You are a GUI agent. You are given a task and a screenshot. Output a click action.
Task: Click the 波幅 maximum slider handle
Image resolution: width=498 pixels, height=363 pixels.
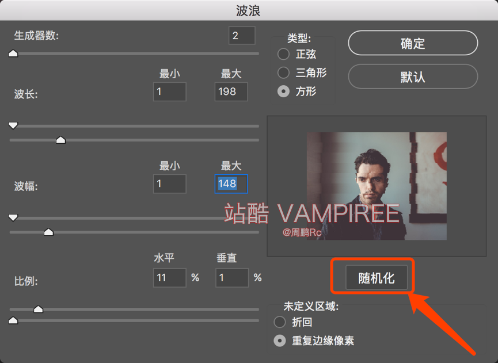tap(48, 232)
